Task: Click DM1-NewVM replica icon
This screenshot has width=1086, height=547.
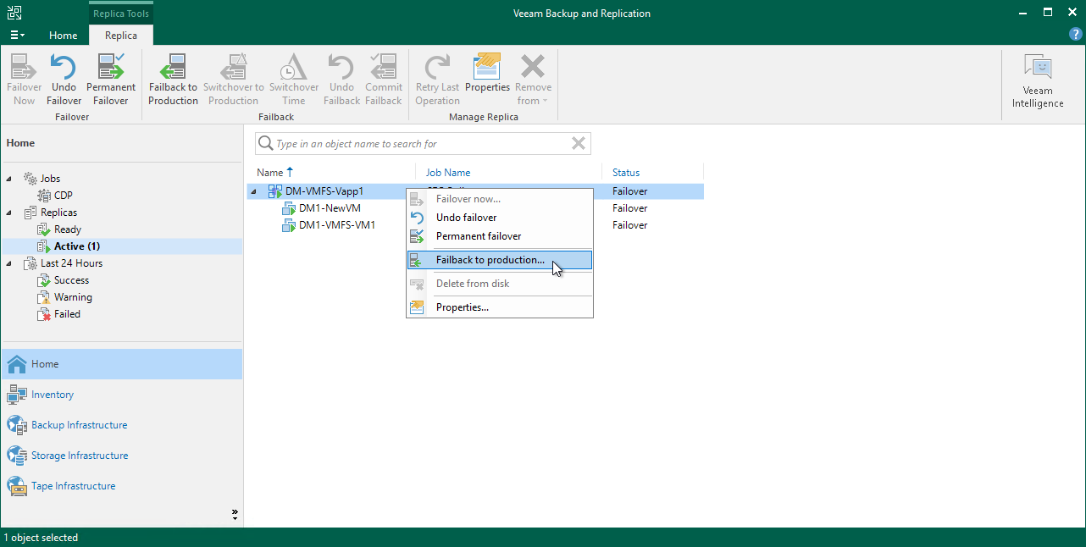Action: 288,208
